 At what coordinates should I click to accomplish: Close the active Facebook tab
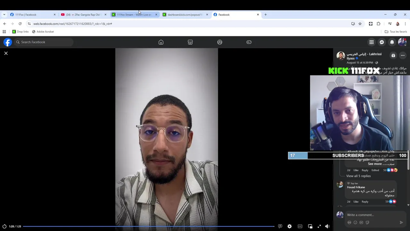(258, 14)
